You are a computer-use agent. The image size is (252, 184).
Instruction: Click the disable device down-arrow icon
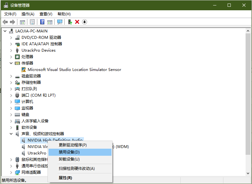(84, 22)
